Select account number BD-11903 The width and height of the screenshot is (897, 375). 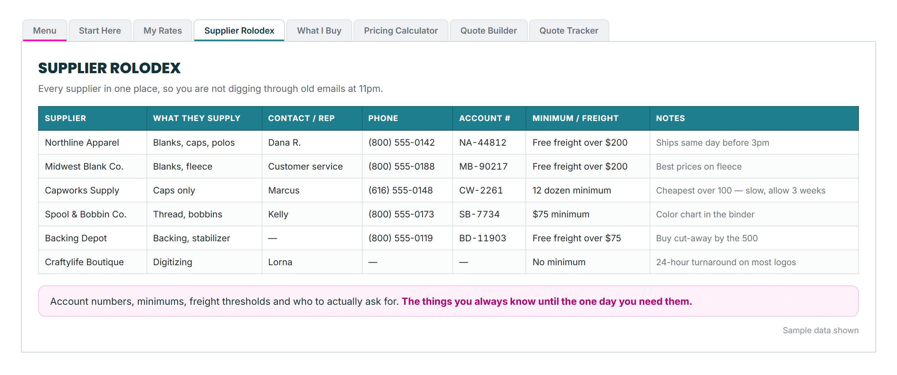click(489, 238)
